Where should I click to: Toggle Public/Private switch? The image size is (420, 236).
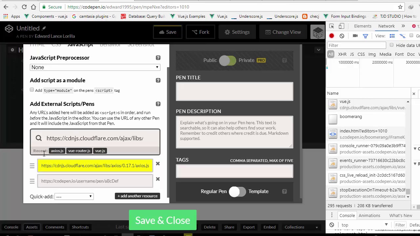[227, 60]
